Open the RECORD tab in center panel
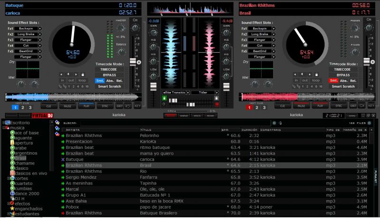Image resolution: width=380 pixels, height=221 pixels. click(x=210, y=116)
